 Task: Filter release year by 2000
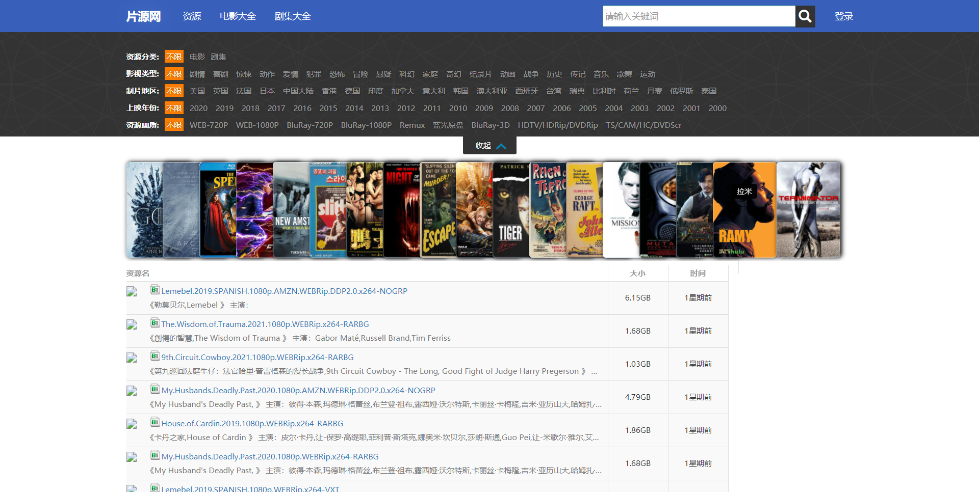(x=717, y=108)
